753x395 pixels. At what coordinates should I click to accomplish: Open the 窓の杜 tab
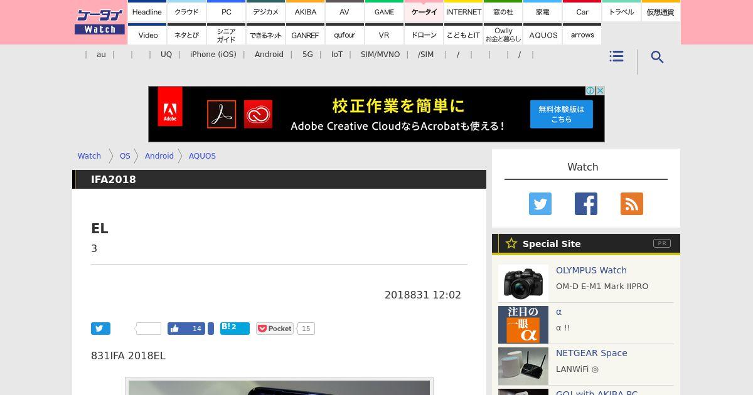pyautogui.click(x=503, y=12)
